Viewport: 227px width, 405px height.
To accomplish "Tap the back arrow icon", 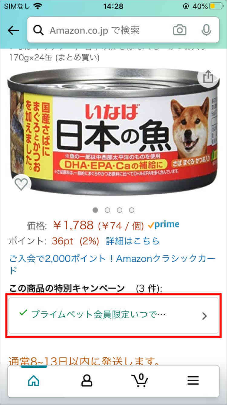I will [x=13, y=30].
